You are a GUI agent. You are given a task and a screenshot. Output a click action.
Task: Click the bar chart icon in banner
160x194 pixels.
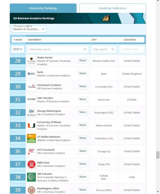pyautogui.click(x=106, y=18)
